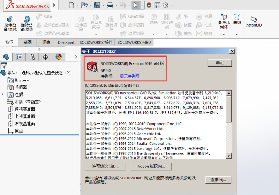Select the History item in feature tree
This screenshot has height=195, width=279.
(x=18, y=80)
